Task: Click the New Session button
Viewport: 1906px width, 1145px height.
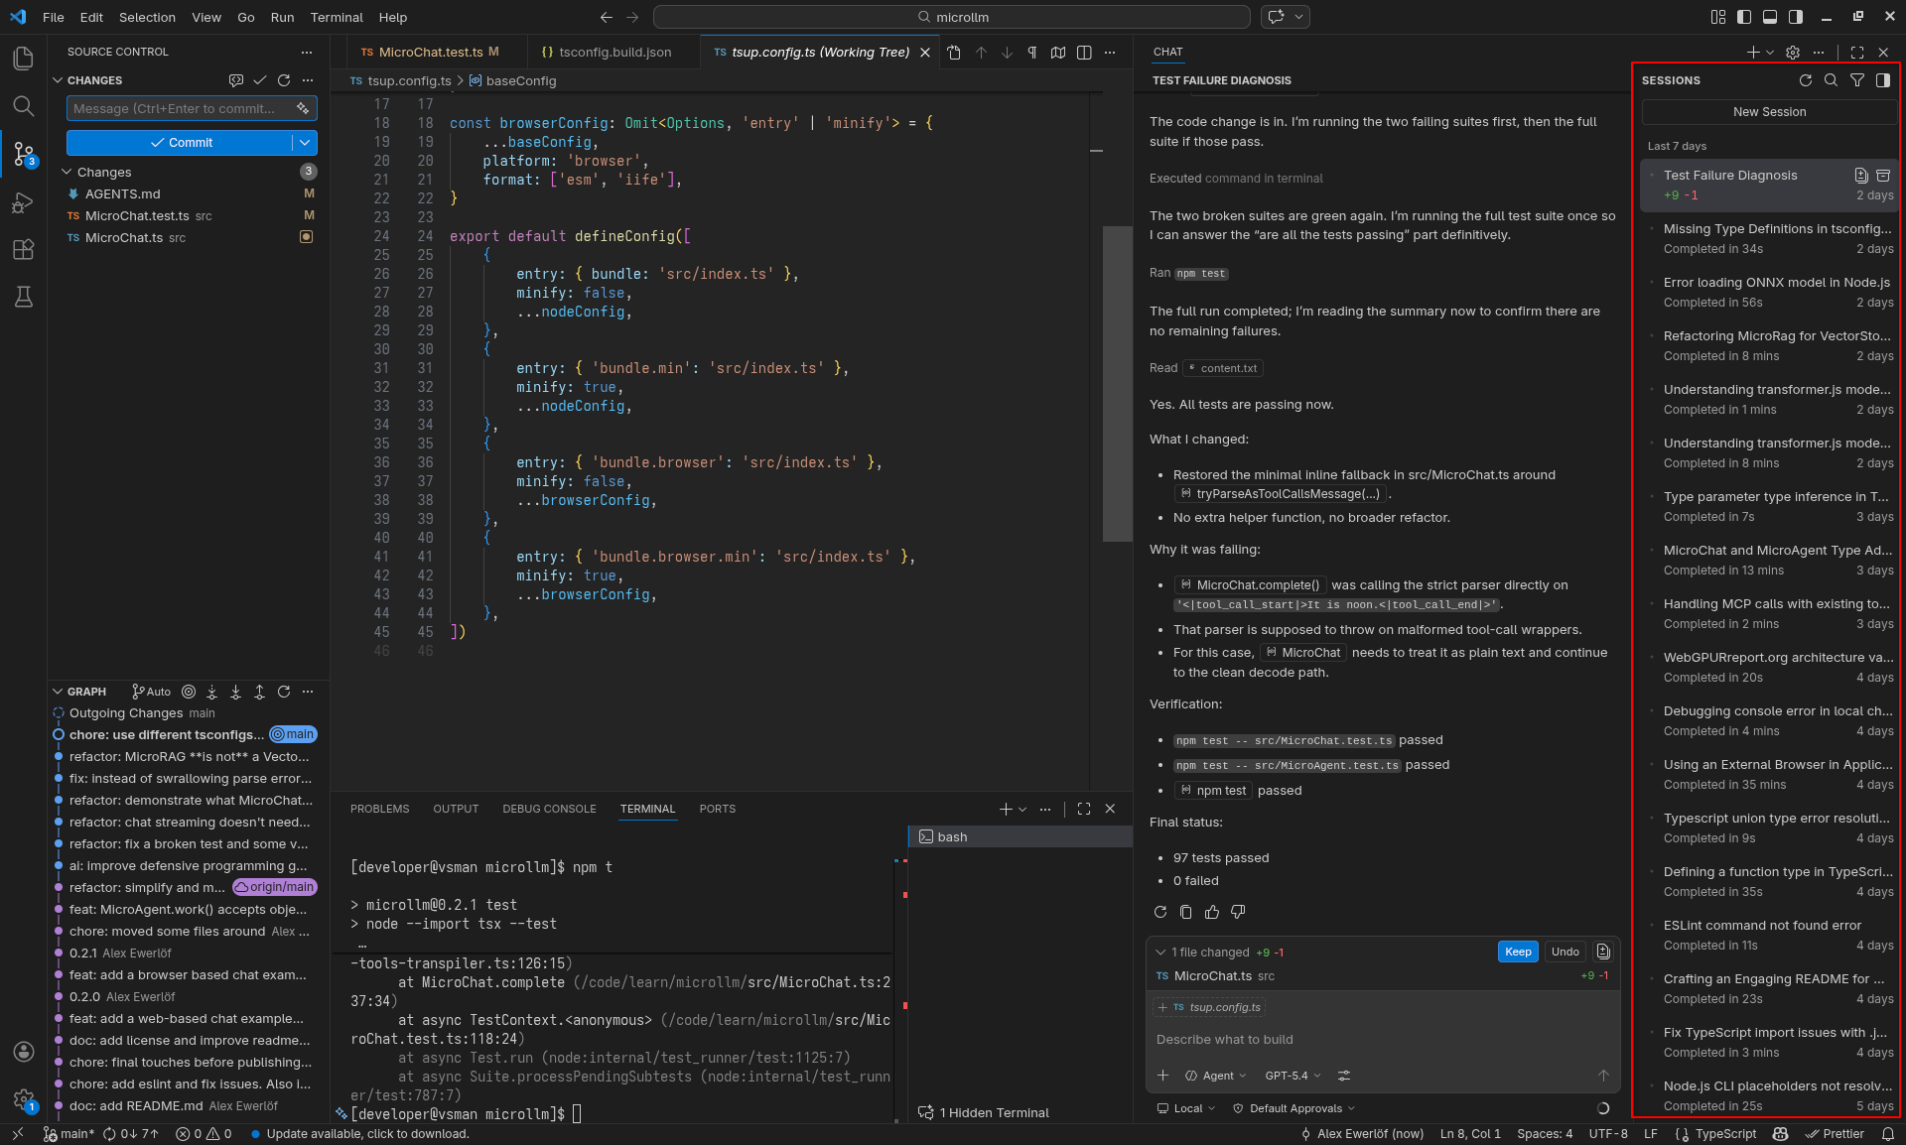Action: coord(1769,112)
